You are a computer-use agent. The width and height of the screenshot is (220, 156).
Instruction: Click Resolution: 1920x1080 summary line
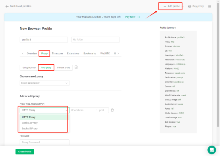coord(175,60)
